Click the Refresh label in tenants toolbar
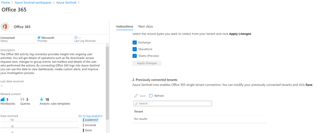Image resolution: width=321 pixels, height=133 pixels. [x=159, y=96]
